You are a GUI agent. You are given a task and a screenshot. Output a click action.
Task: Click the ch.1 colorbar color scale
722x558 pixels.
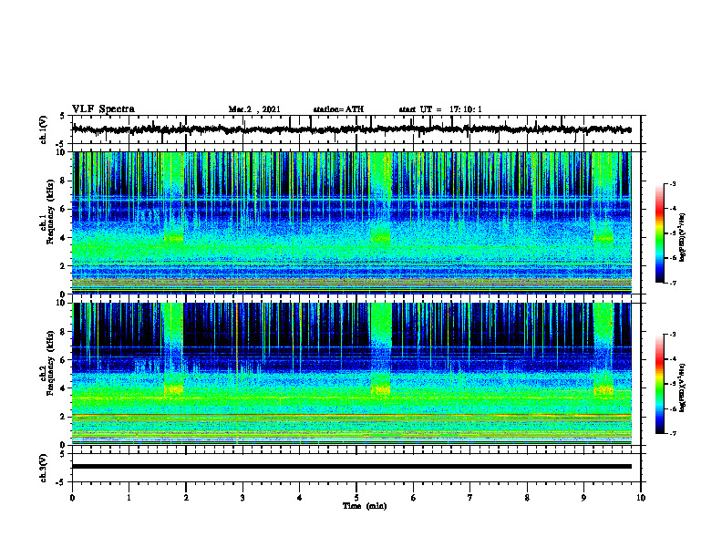pyautogui.click(x=660, y=233)
